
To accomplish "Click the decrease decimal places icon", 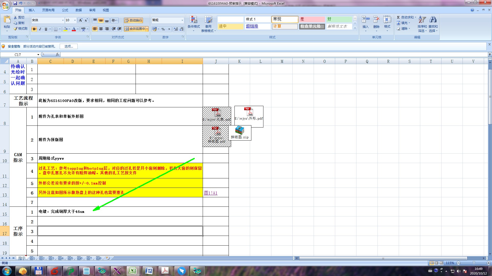I will click(182, 29).
